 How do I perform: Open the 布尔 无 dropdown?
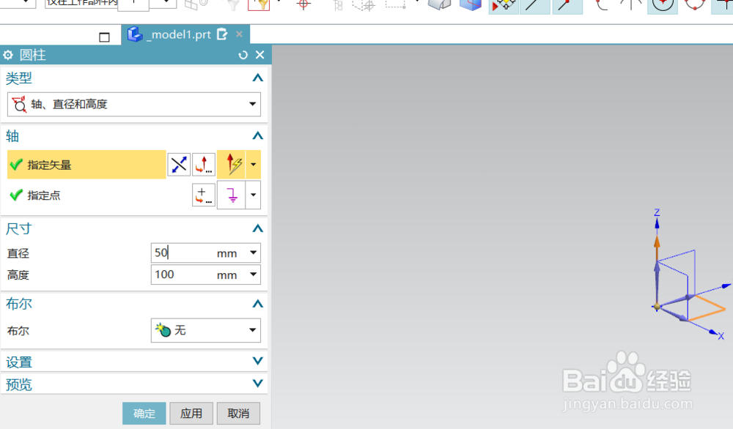point(206,330)
